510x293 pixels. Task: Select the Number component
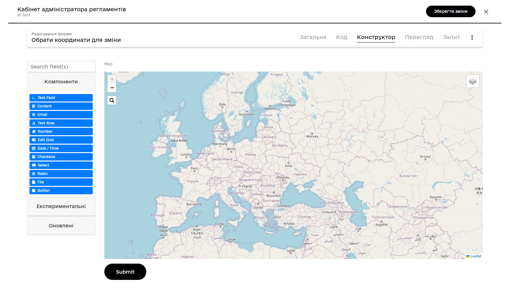coord(61,132)
